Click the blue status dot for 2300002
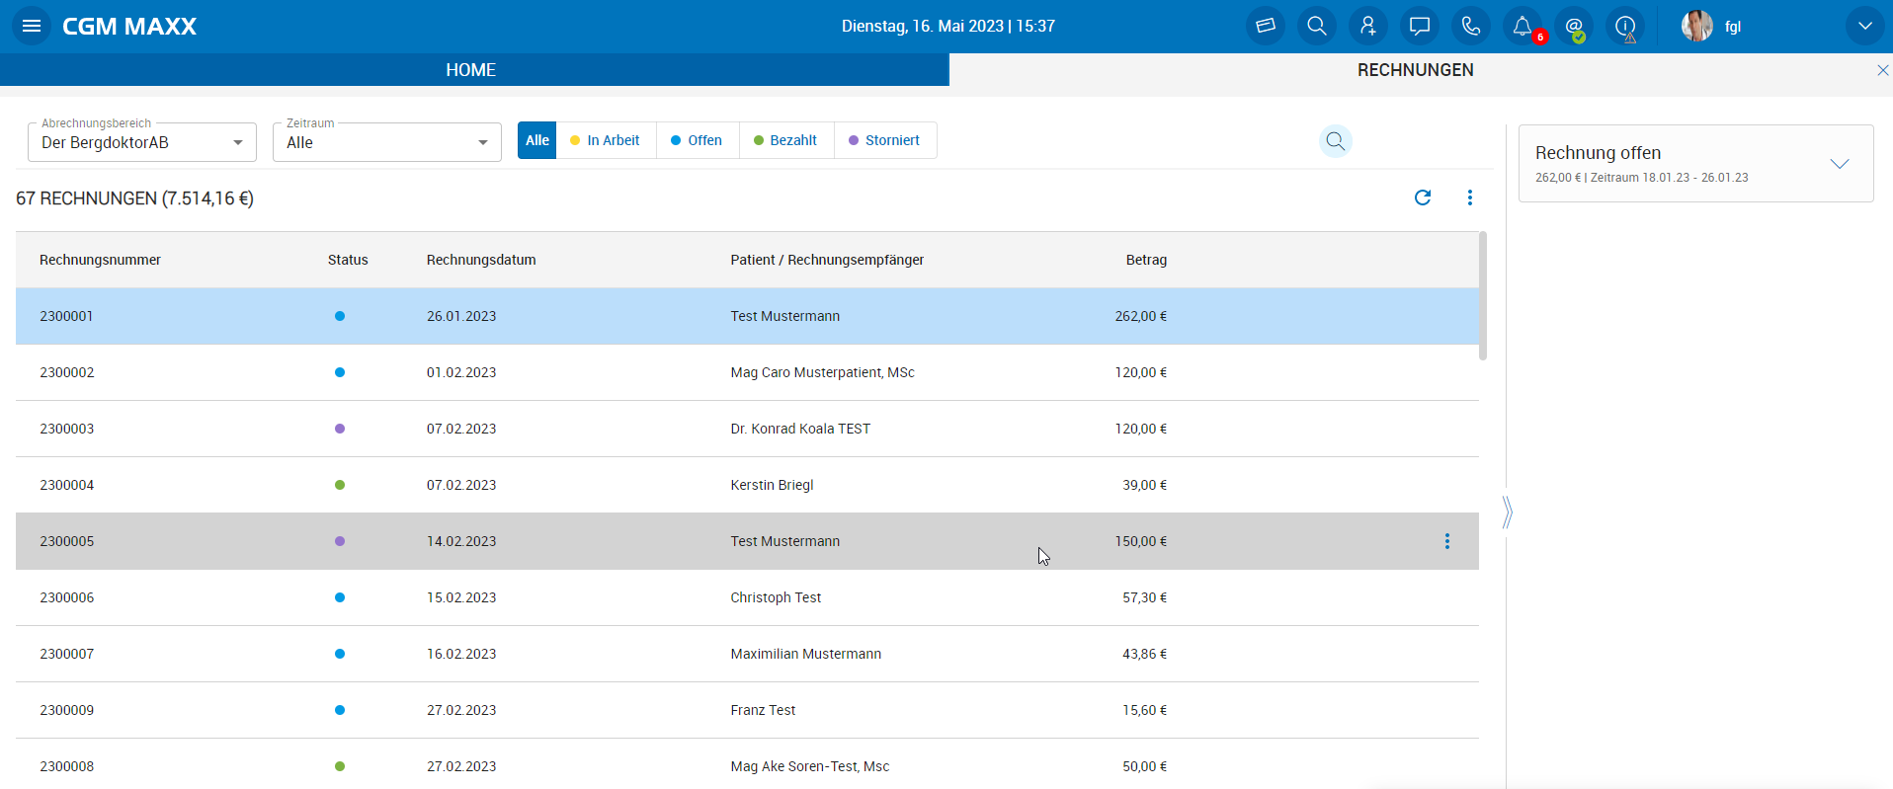 (x=340, y=372)
